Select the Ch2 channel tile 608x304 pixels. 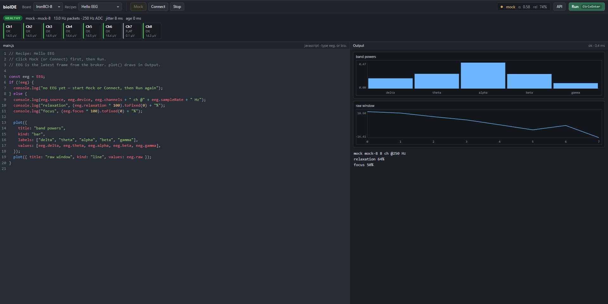coord(32,31)
